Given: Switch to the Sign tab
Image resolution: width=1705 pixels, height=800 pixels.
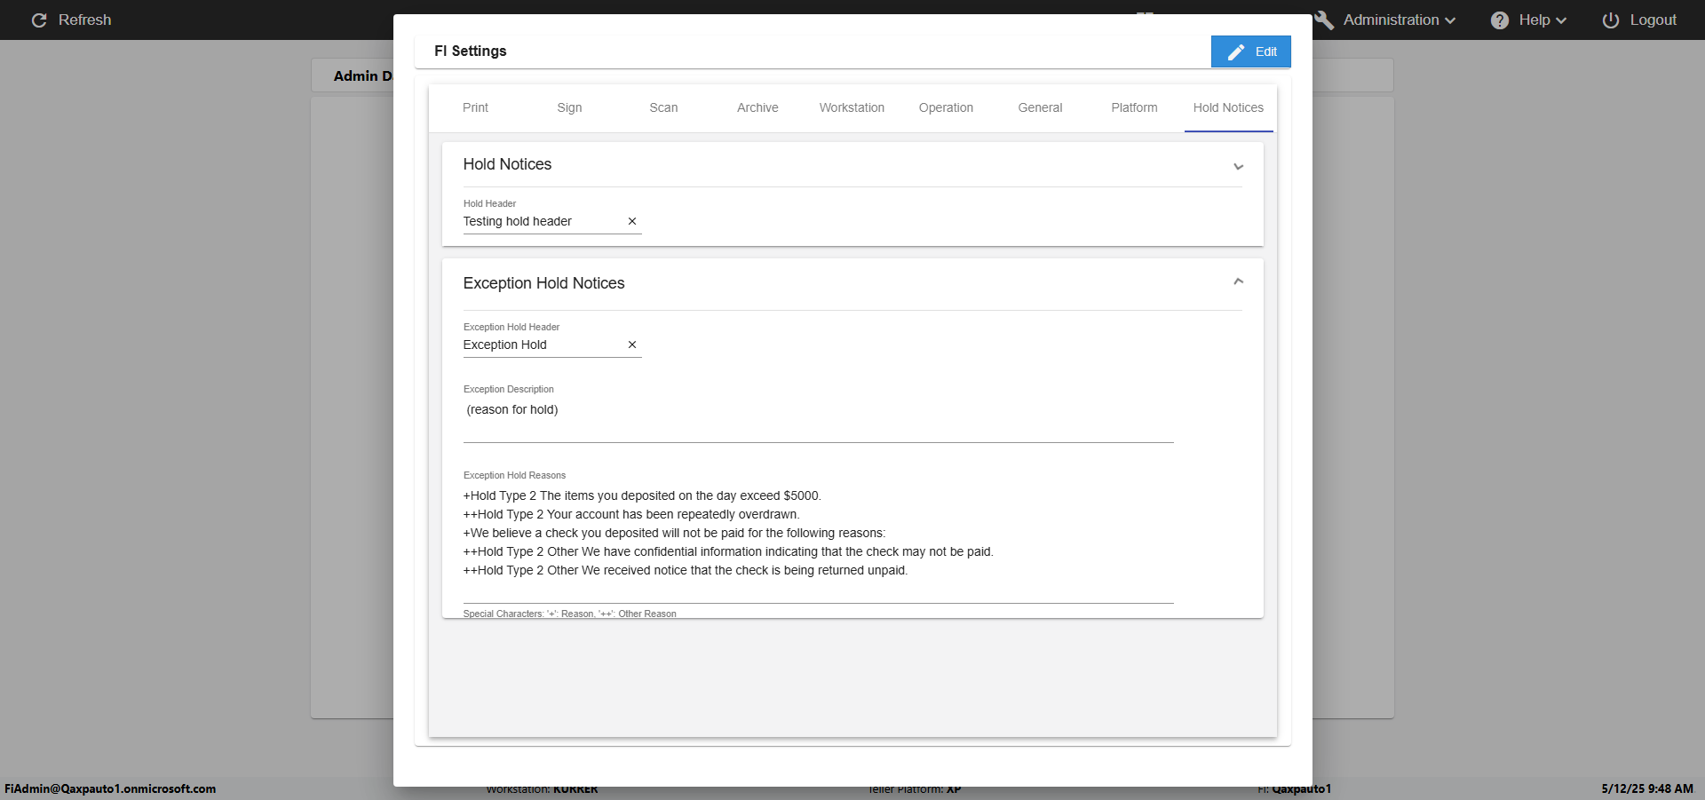Looking at the screenshot, I should point(569,107).
